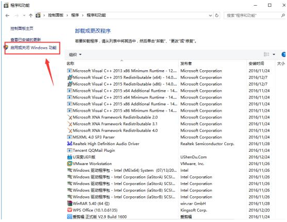Viewport: 287px width, 222px height.
Task: Click VMware, Inc. publisher text
Action: [192, 164]
